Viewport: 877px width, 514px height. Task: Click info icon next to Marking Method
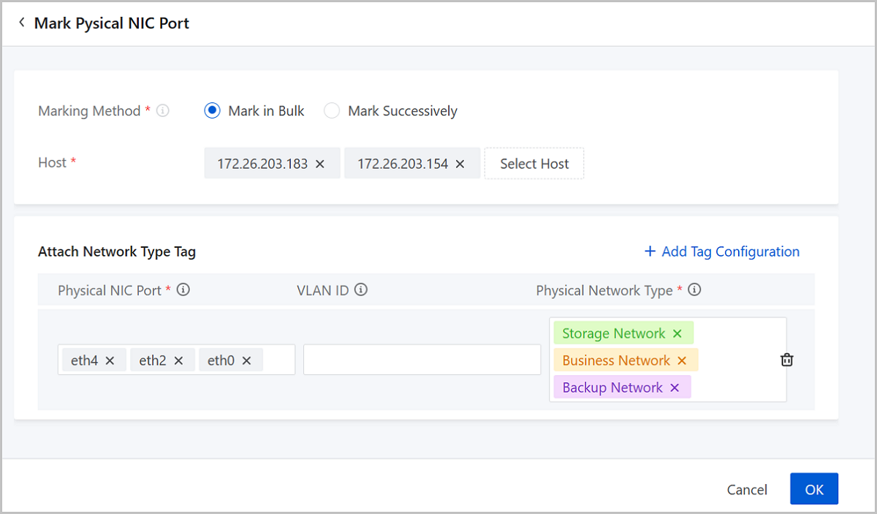click(x=163, y=111)
